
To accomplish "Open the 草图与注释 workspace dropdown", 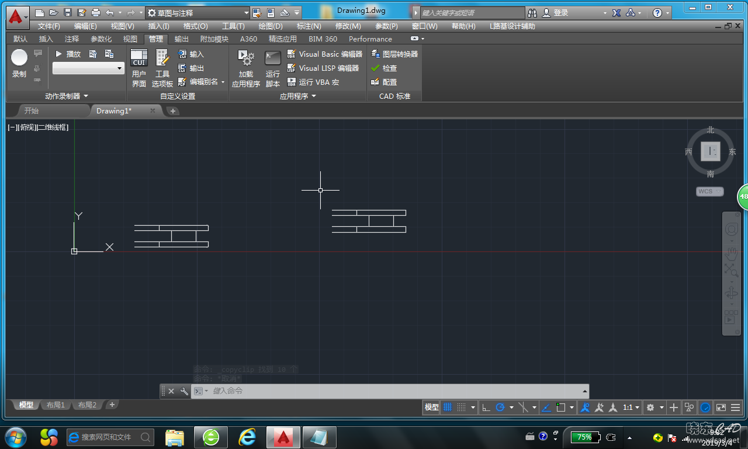I will tap(198, 12).
